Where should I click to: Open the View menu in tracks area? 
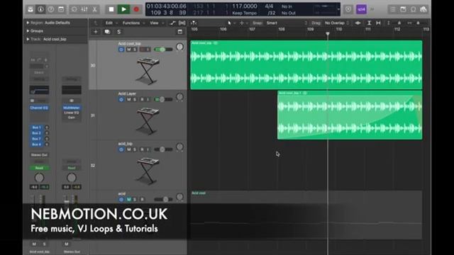click(x=156, y=23)
